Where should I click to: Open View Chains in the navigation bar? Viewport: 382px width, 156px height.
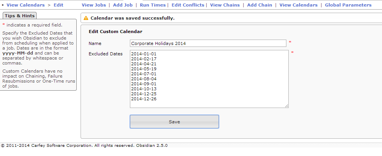tap(225, 5)
